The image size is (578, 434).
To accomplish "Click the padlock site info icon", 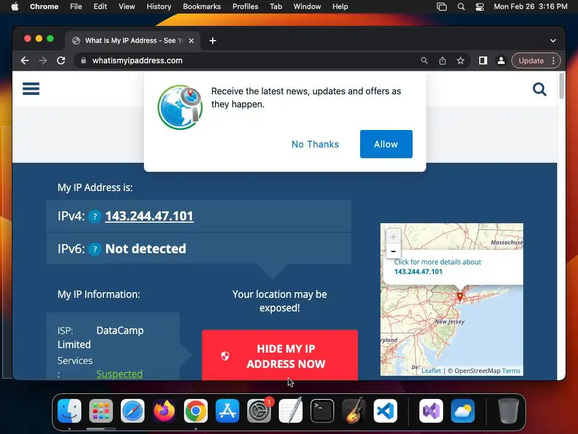I will (x=84, y=60).
